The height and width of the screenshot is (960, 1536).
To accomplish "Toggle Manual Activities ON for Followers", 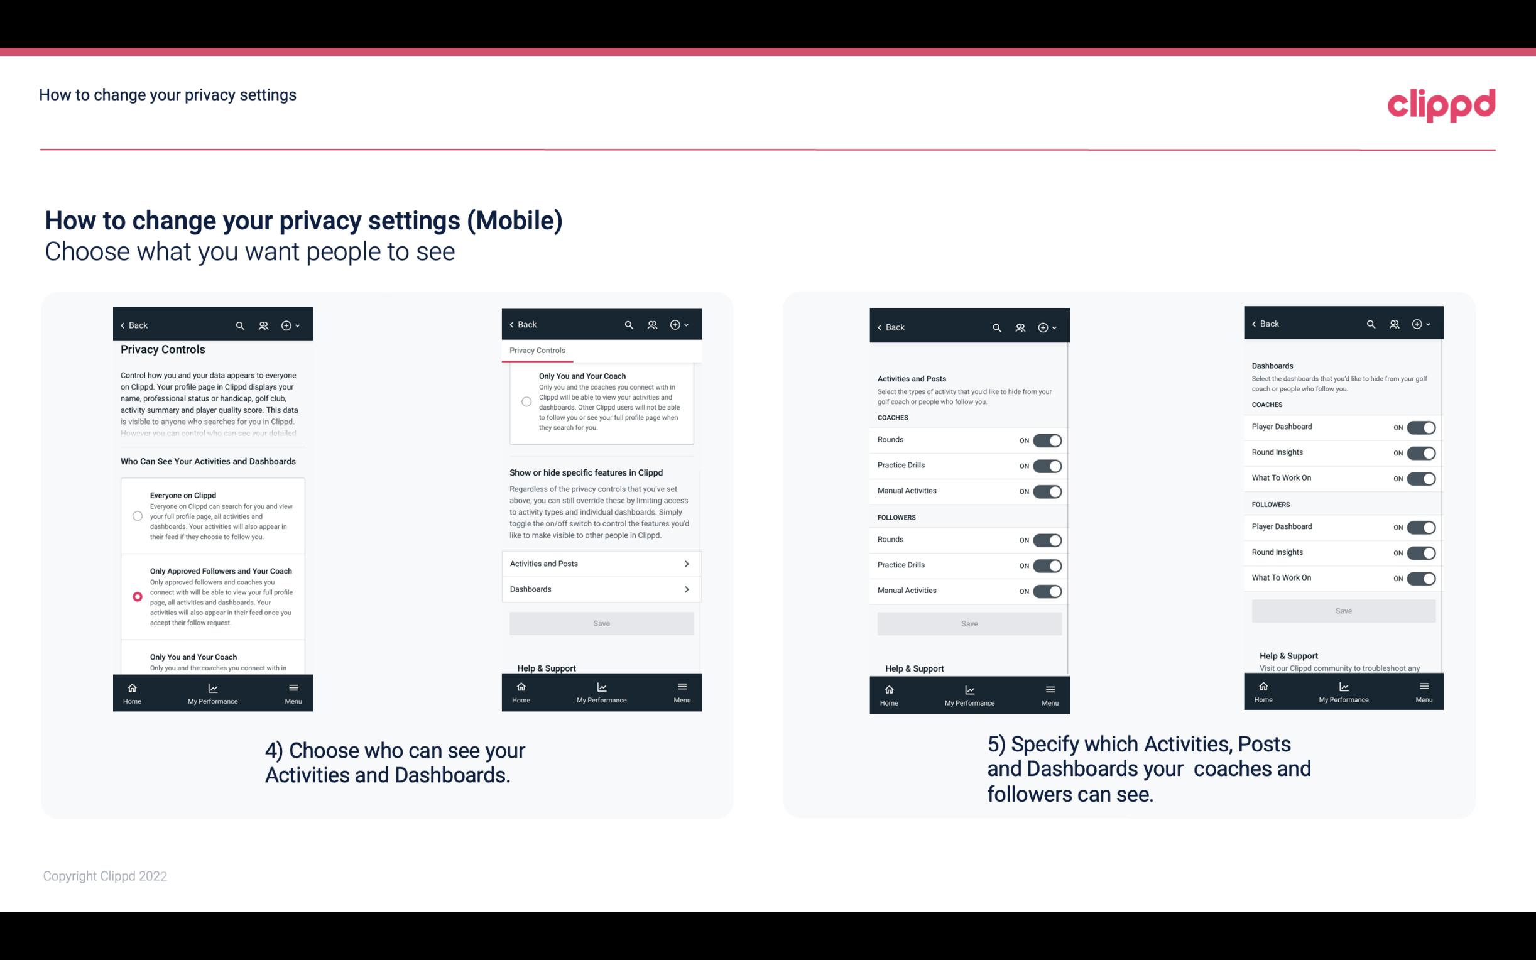I will click(1046, 591).
